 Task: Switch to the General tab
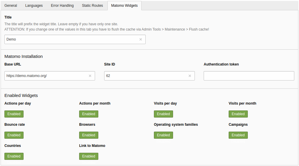pyautogui.click(x=11, y=6)
